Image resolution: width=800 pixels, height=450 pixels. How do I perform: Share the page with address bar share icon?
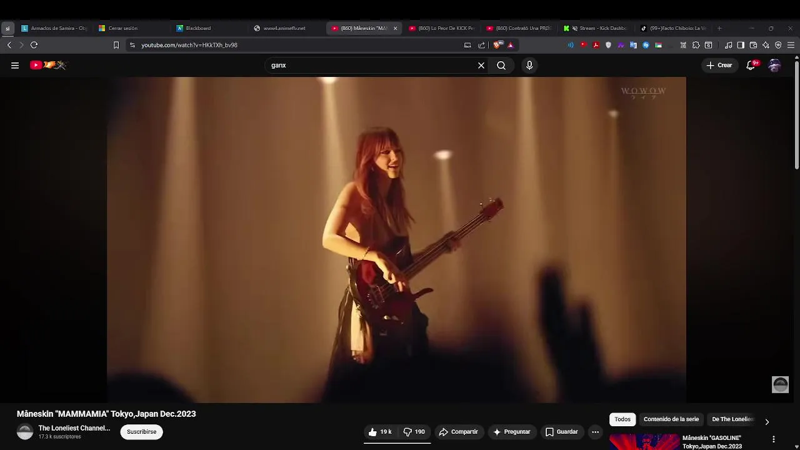tap(481, 45)
